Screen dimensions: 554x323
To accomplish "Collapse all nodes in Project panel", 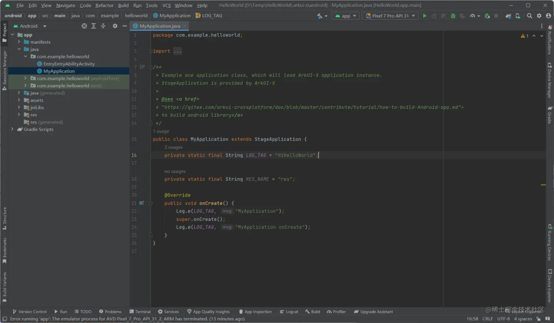I will click(x=103, y=26).
